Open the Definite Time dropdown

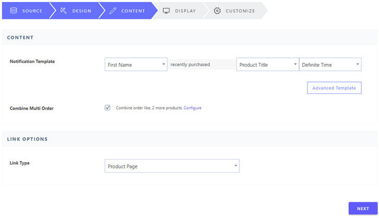(330, 64)
